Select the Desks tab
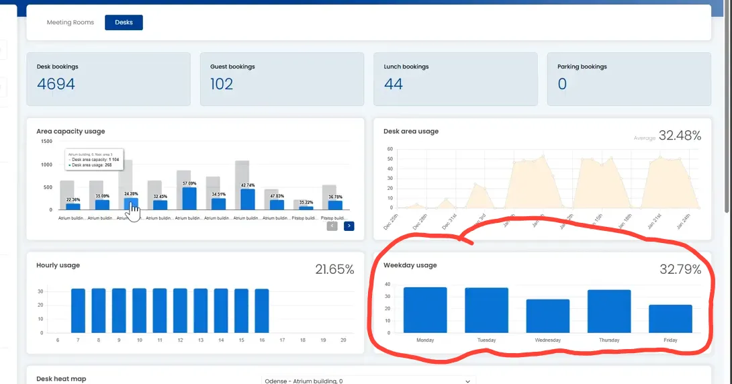732x384 pixels. [x=124, y=22]
